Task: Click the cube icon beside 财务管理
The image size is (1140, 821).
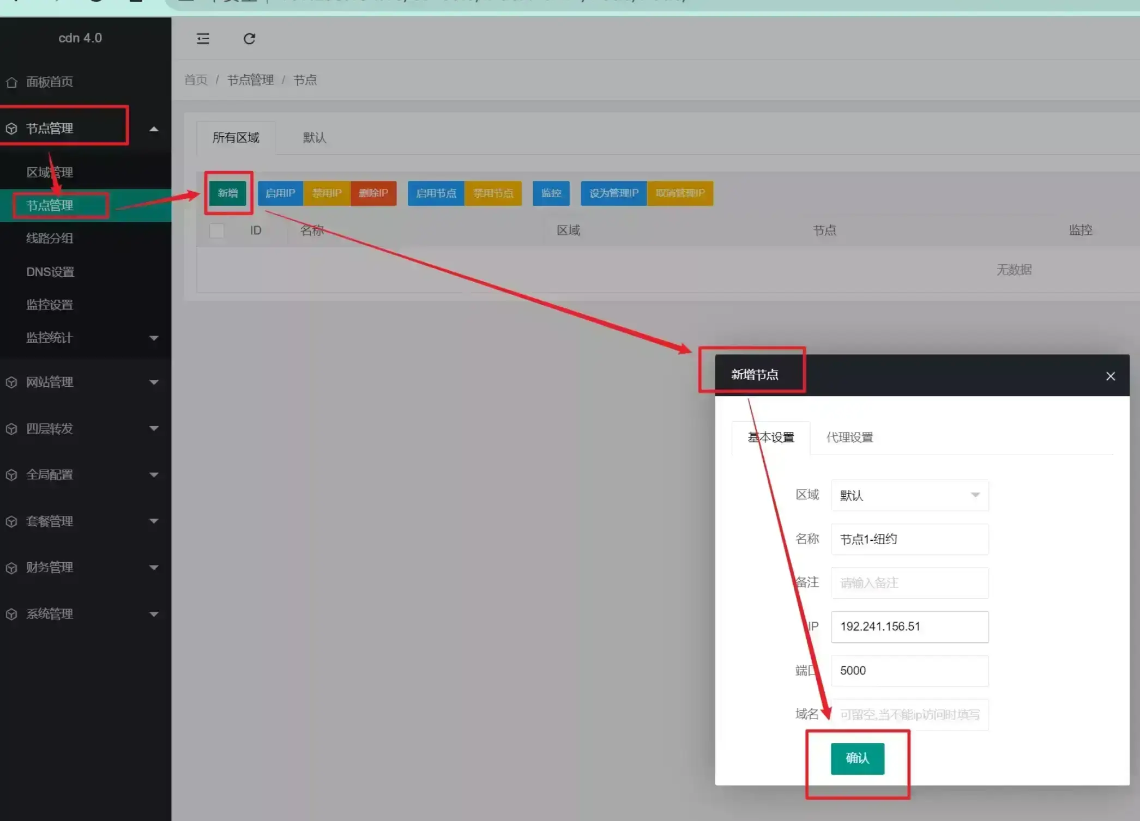Action: (x=11, y=568)
